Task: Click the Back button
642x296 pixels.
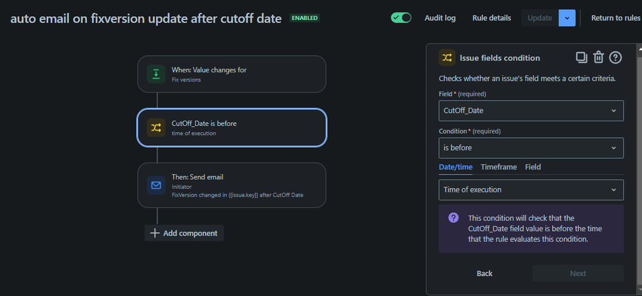Action: [485, 274]
